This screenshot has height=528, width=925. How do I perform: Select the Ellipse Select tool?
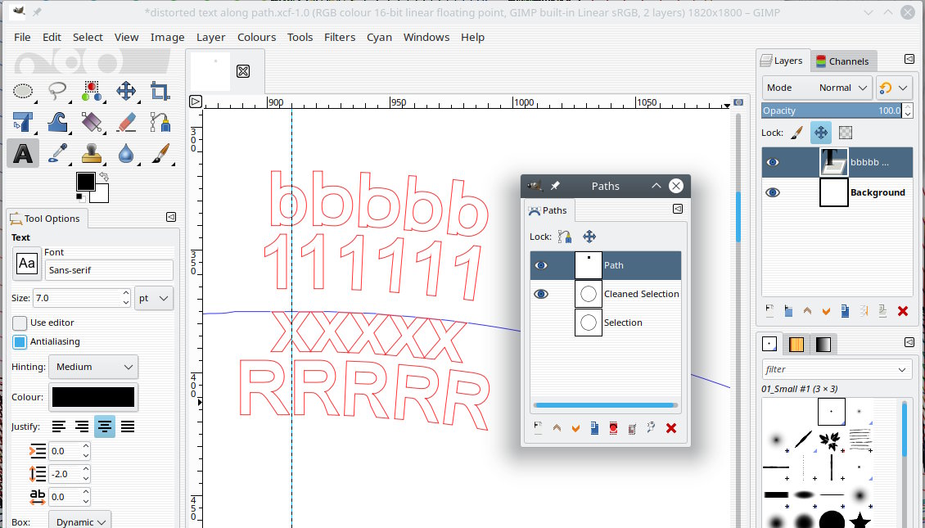[x=23, y=92]
